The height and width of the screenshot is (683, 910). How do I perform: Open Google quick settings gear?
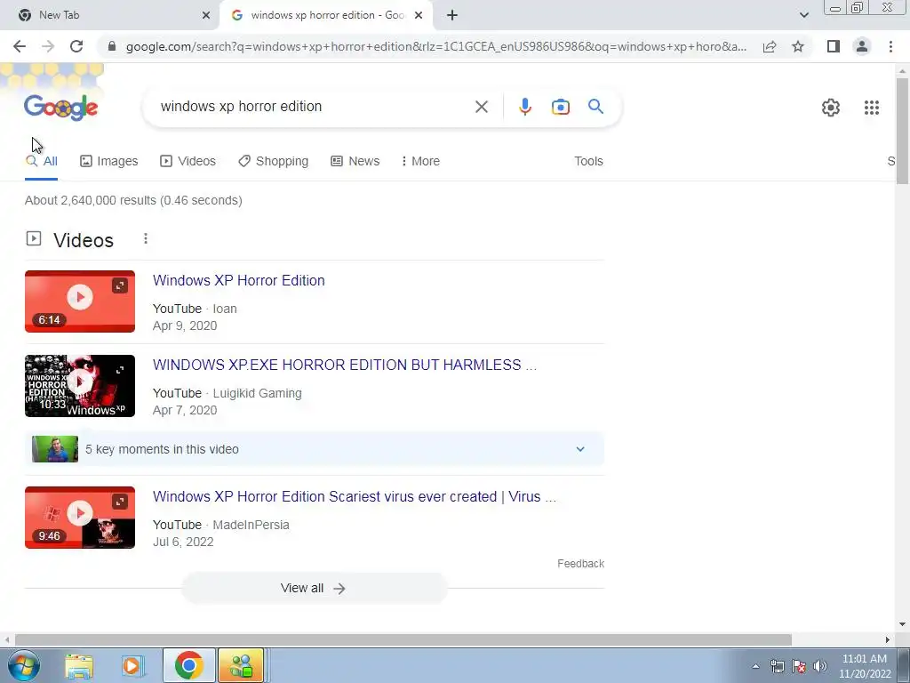pyautogui.click(x=831, y=108)
